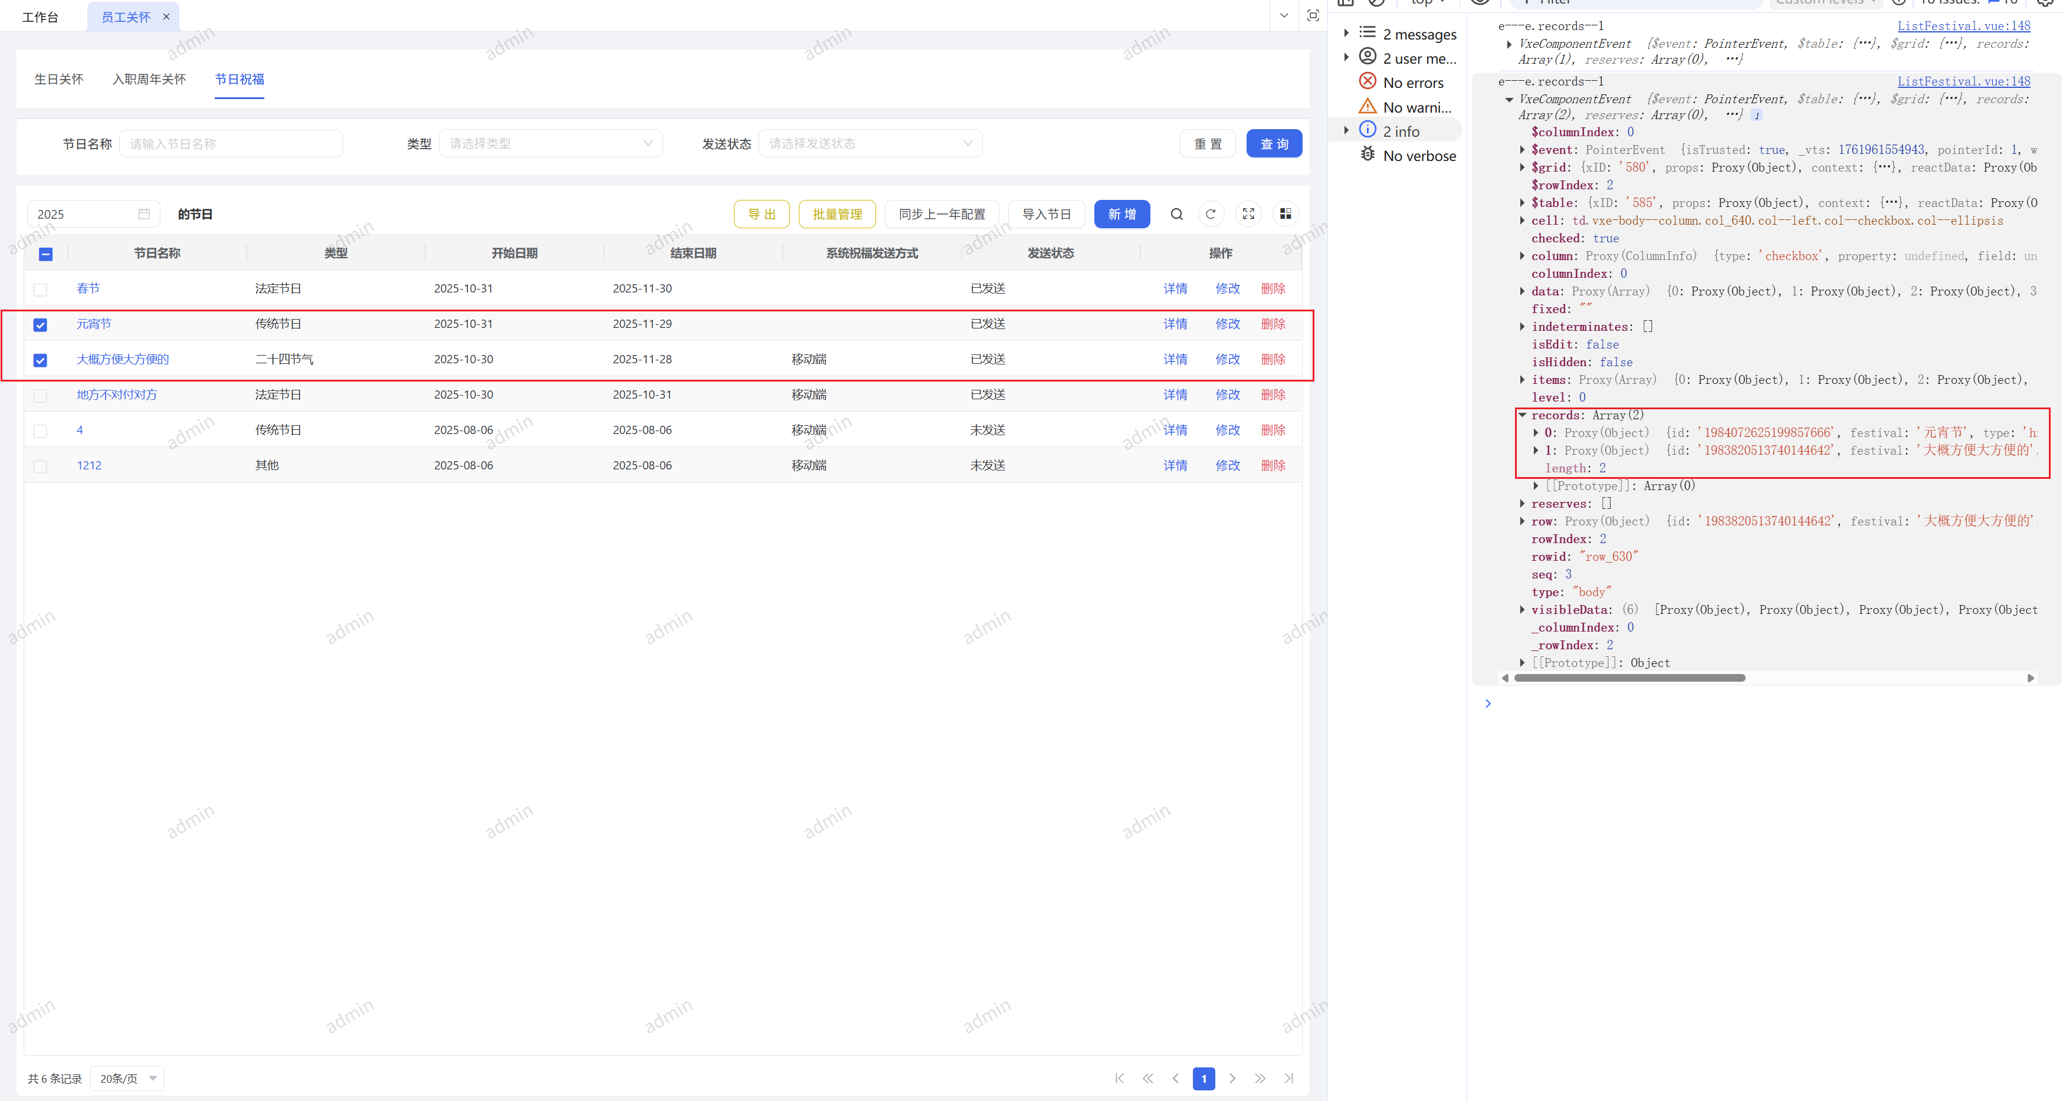Click the ListFestival.vue:148 source link
Viewport: 2066px width, 1101px height.
(1963, 27)
